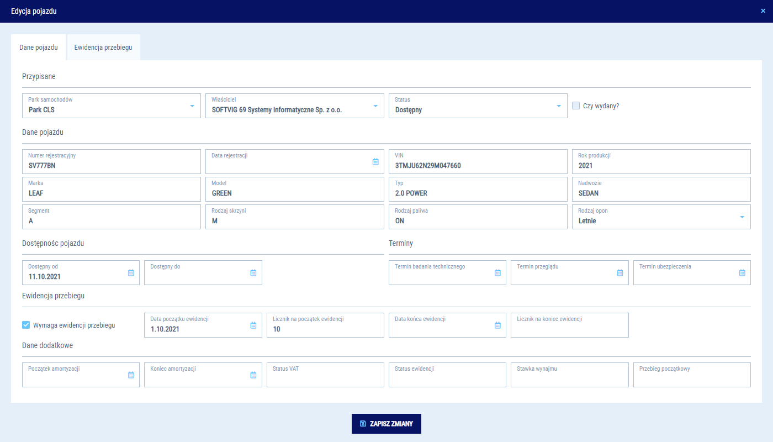Enable the Czy wydany checkbox
Screen dimensions: 773x442
576,106
